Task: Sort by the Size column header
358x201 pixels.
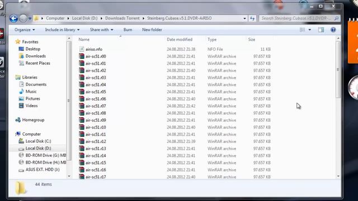Action: tap(251, 40)
